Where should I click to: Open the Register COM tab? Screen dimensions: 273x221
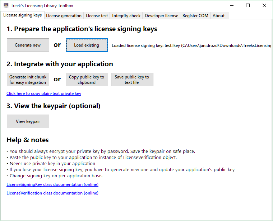(x=195, y=16)
